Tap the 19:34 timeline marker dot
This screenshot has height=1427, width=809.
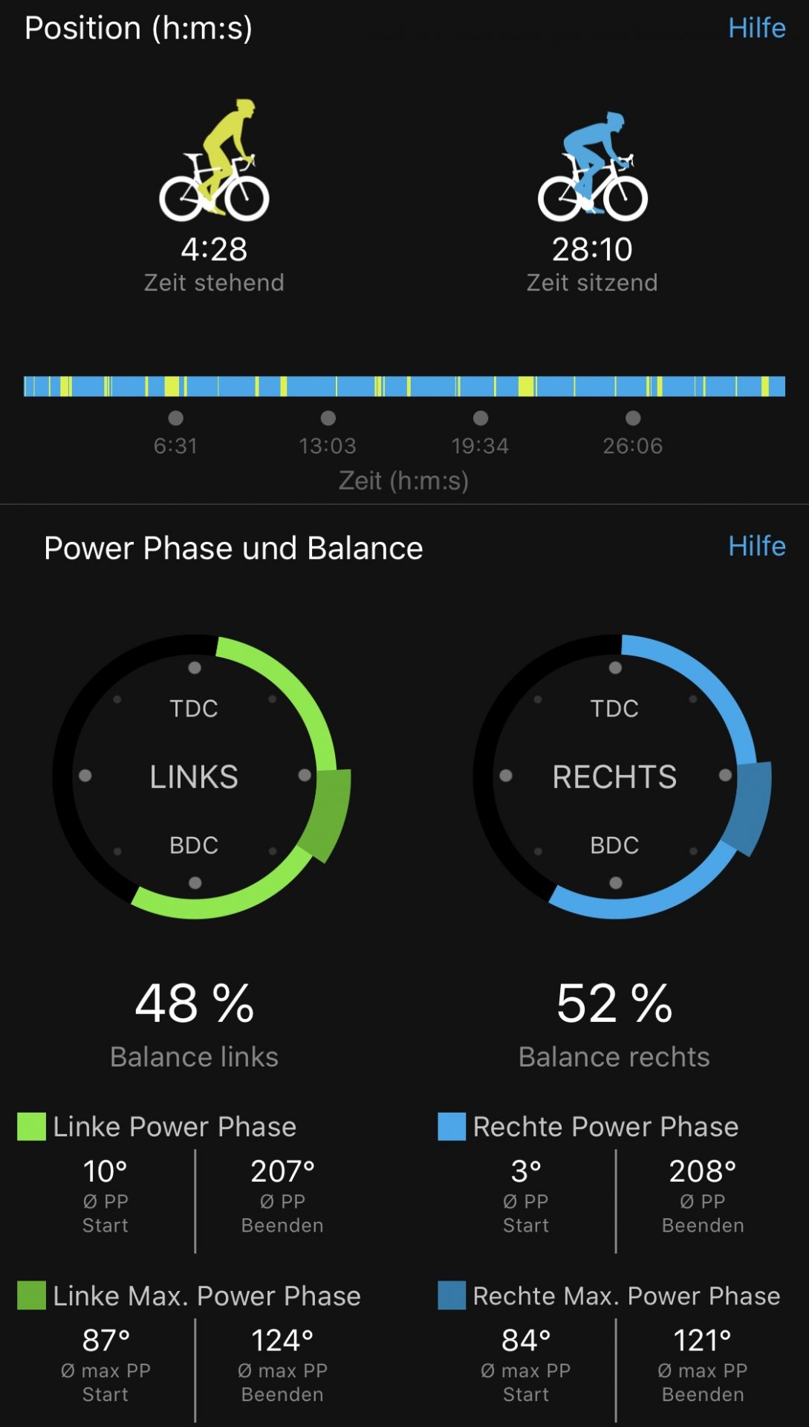pyautogui.click(x=481, y=418)
